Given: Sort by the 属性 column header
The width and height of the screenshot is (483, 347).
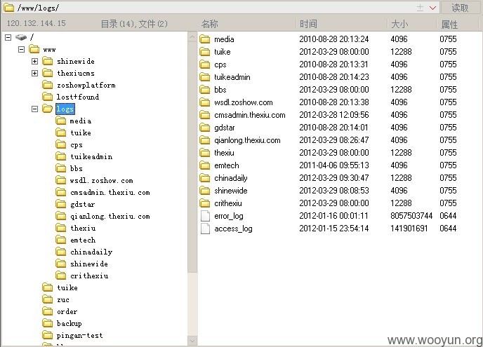Looking at the screenshot, I should pyautogui.click(x=449, y=24).
